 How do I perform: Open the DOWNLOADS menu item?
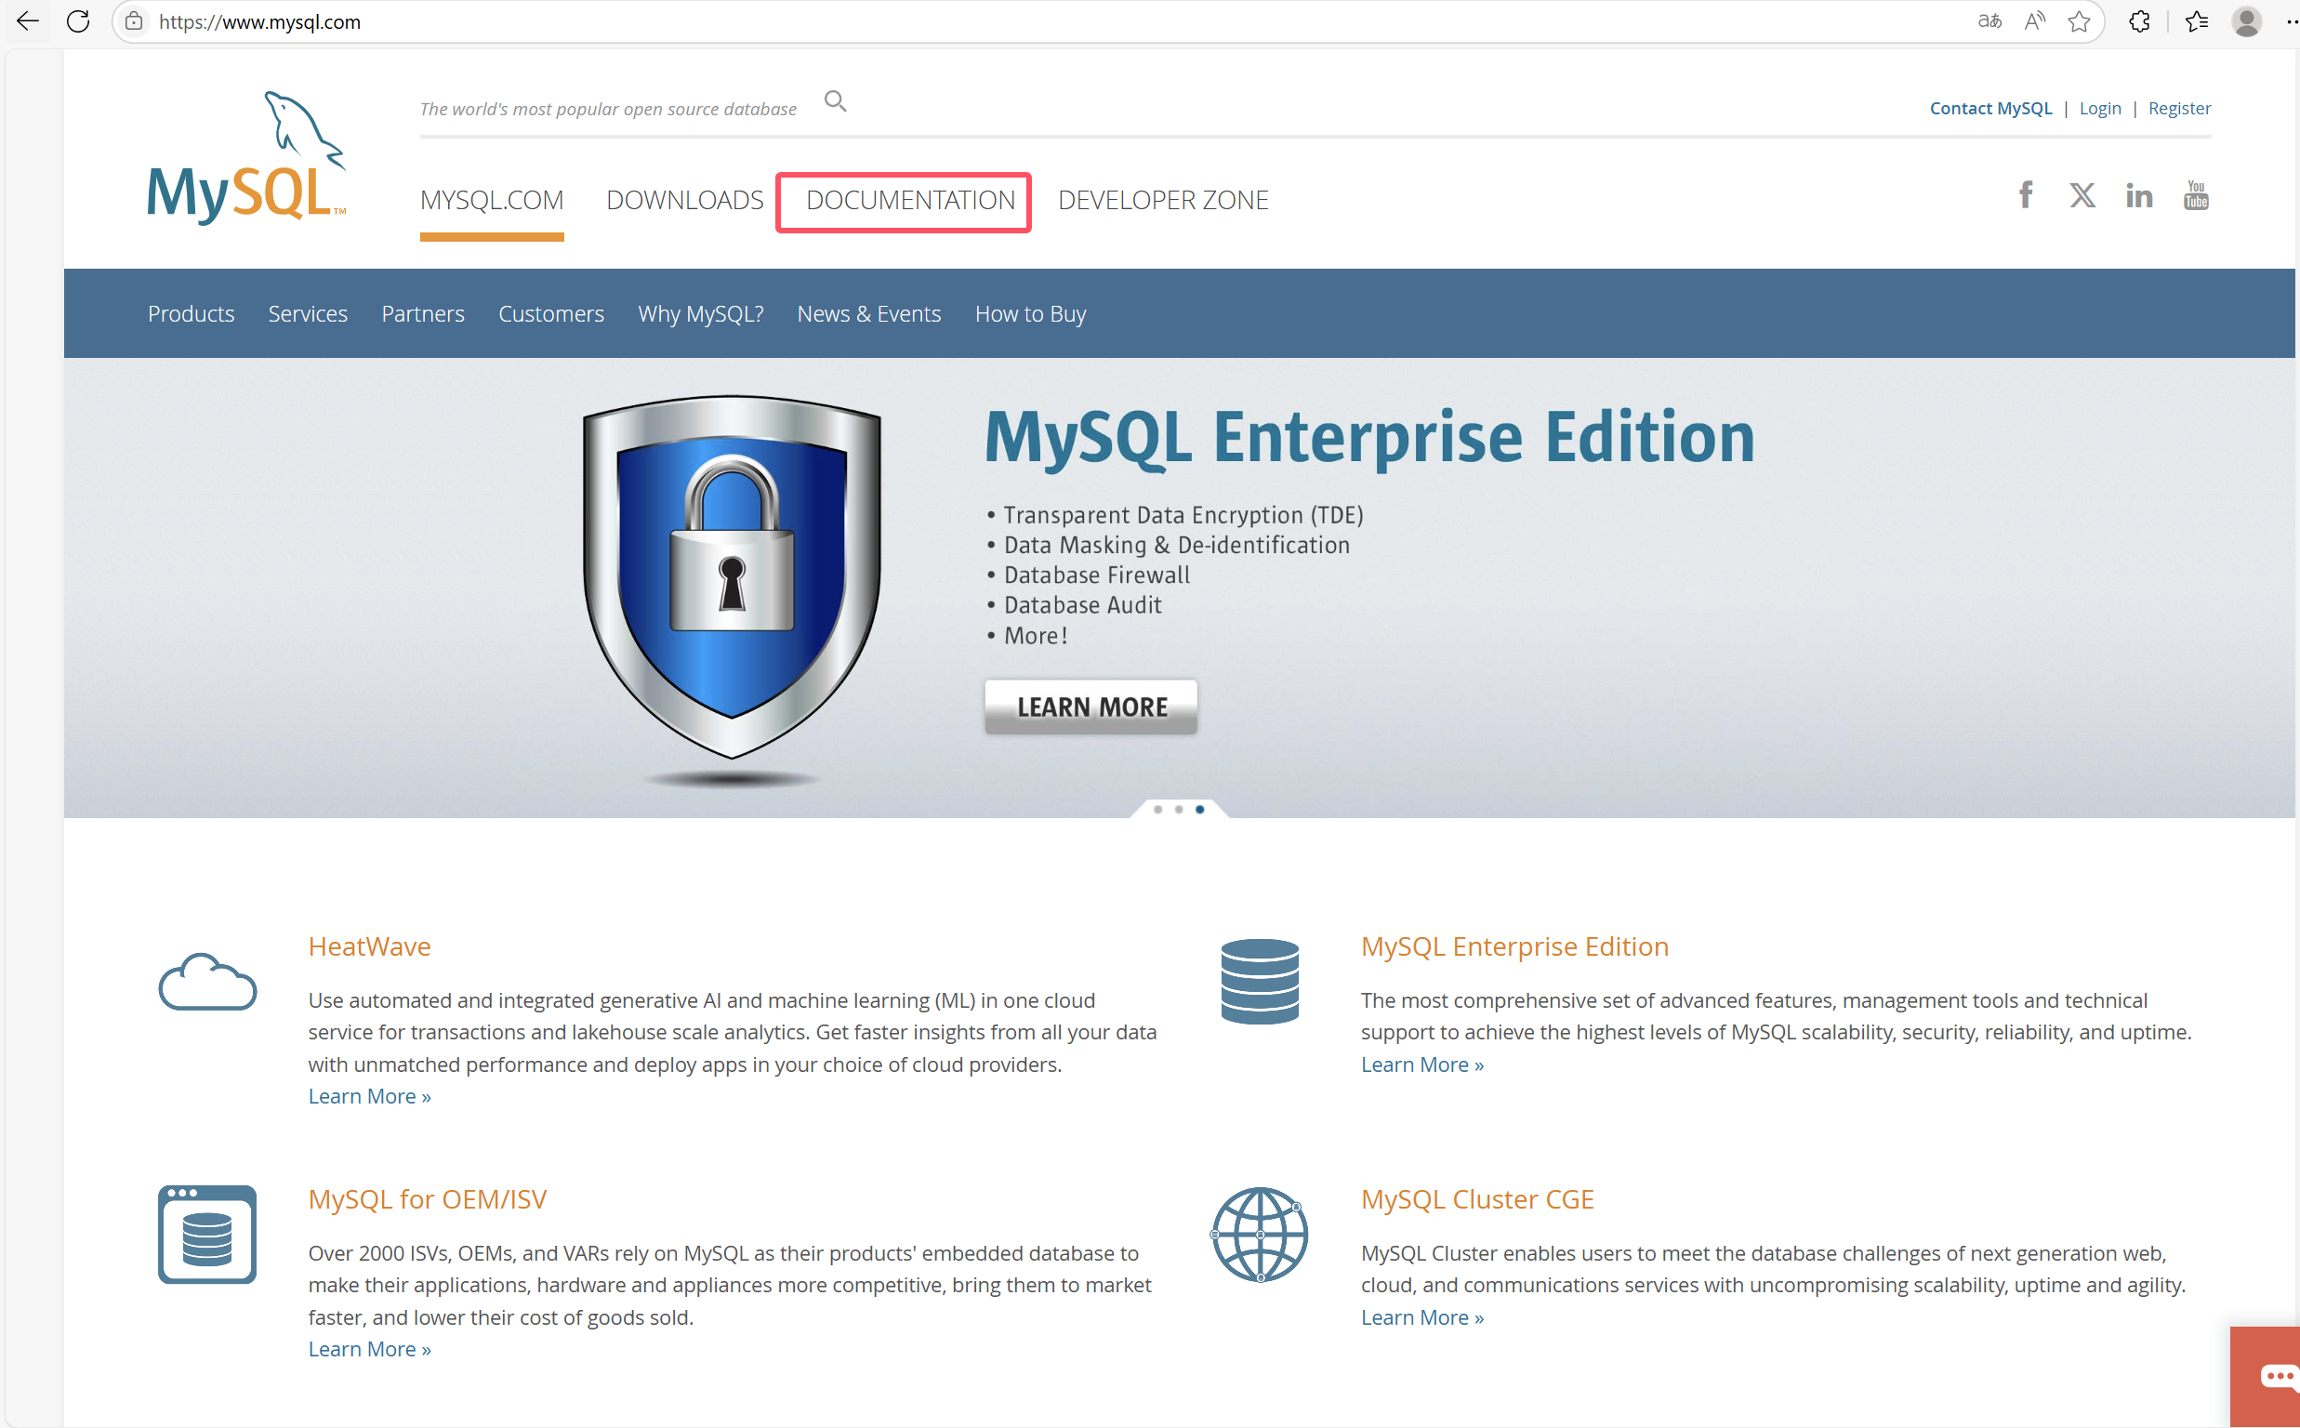click(x=684, y=199)
